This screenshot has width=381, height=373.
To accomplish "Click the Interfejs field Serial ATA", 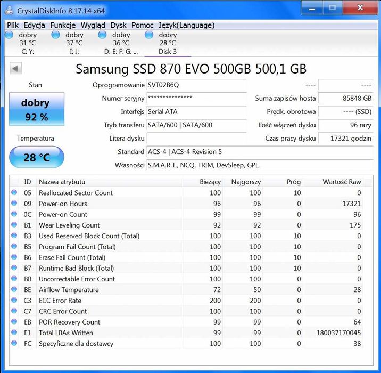I will (196, 112).
